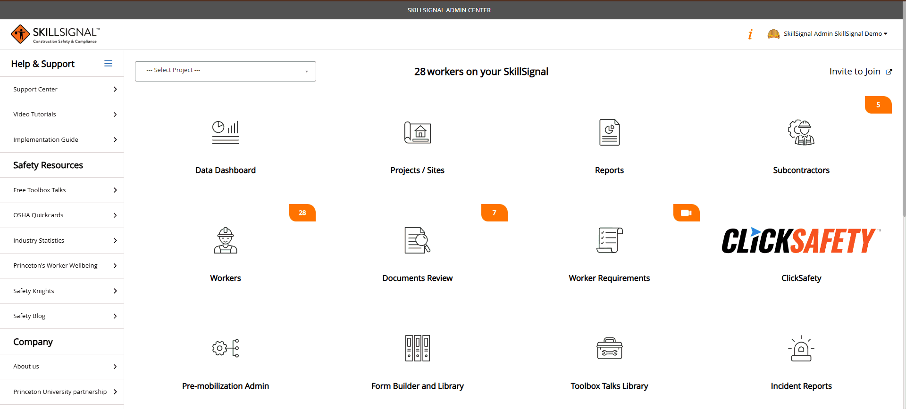The height and width of the screenshot is (409, 906).
Task: Open the Worker Requirements checklist icon
Action: (x=610, y=240)
